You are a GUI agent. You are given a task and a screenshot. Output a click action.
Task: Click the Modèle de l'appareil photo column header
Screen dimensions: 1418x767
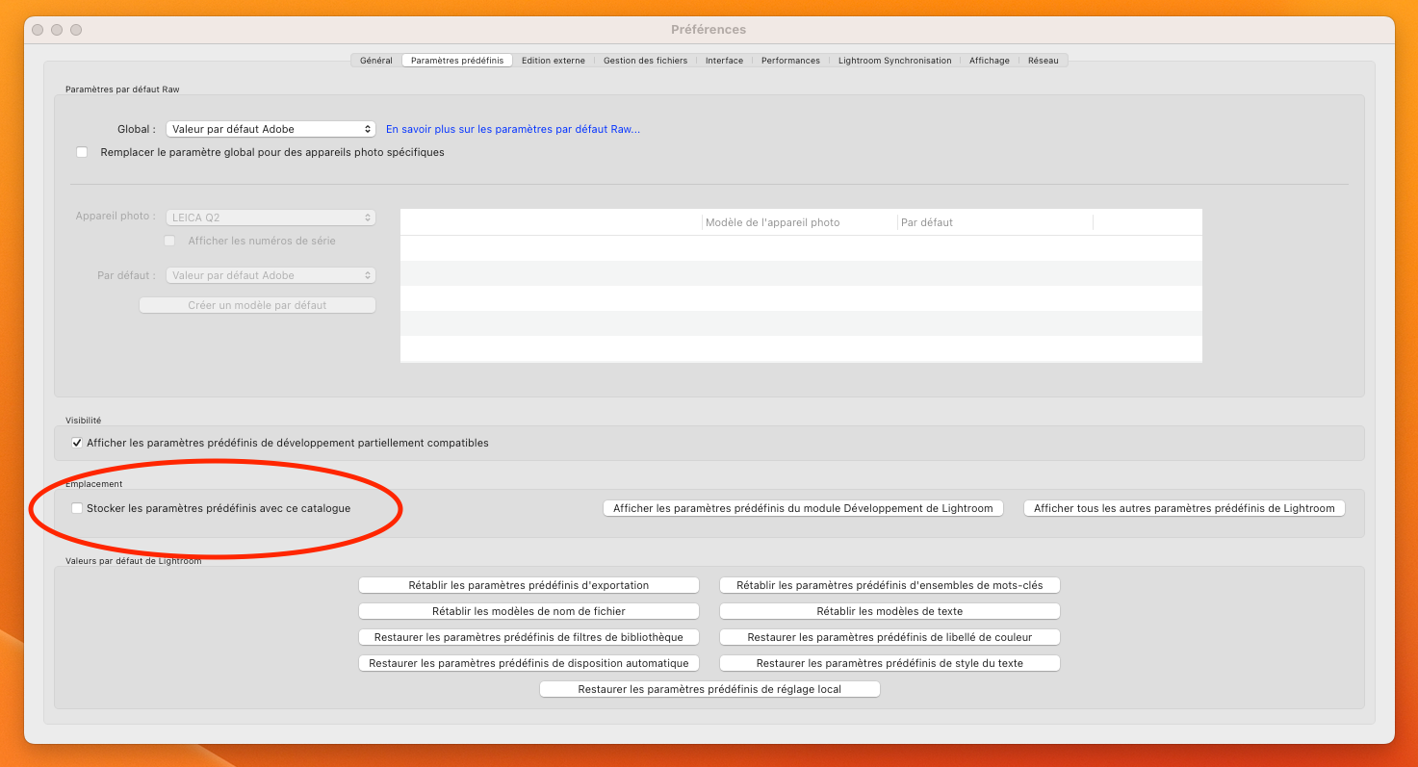(x=772, y=222)
